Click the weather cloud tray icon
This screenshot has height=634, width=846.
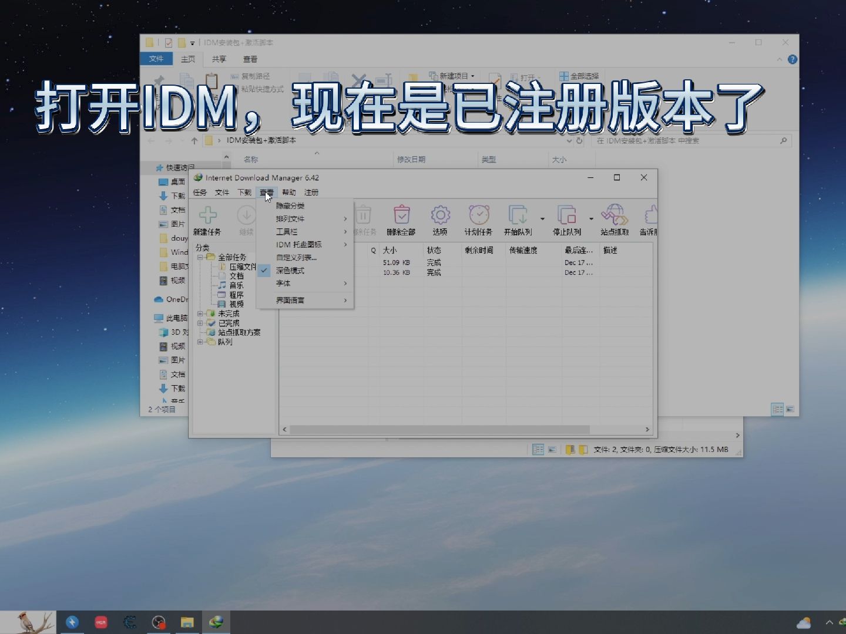coord(804,623)
